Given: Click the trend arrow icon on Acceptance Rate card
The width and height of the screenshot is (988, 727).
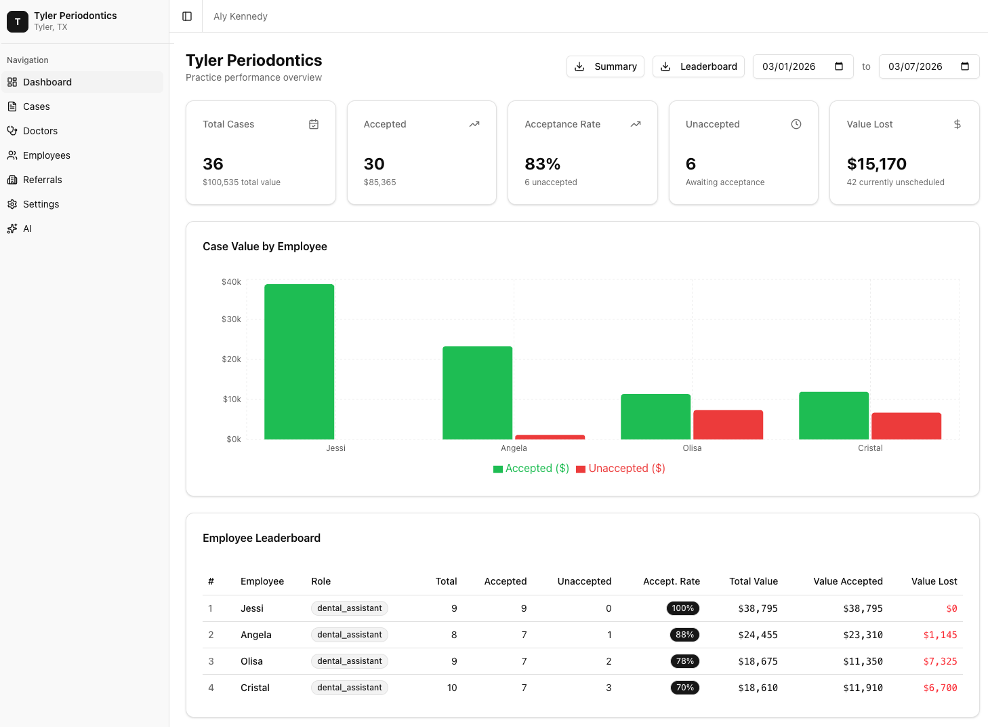Looking at the screenshot, I should coord(636,124).
